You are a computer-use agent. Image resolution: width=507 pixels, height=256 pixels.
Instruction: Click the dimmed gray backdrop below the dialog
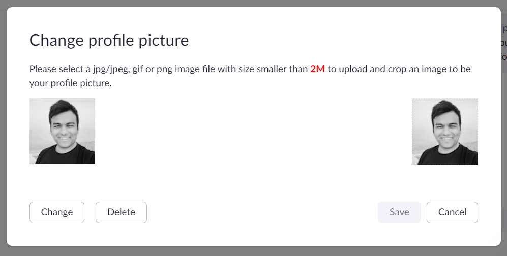click(253, 251)
